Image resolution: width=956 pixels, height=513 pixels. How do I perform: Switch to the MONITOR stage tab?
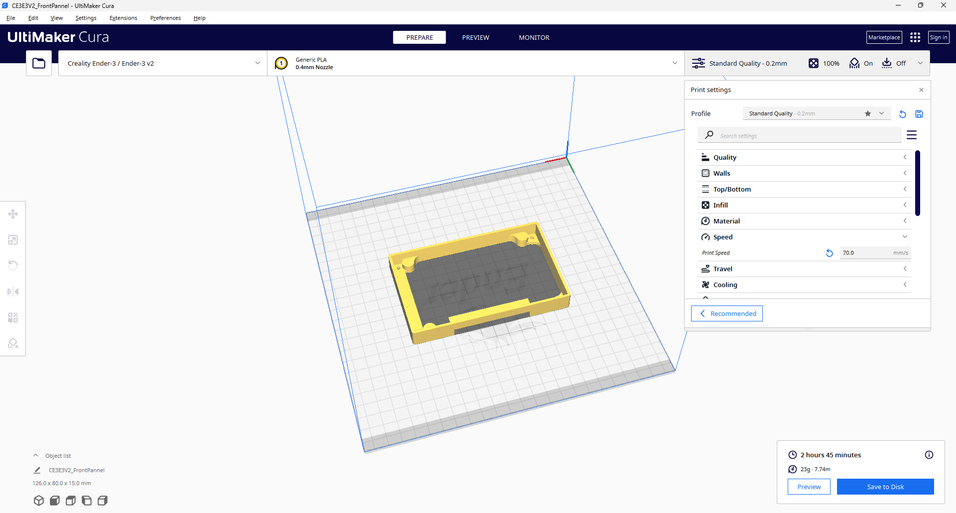click(534, 37)
